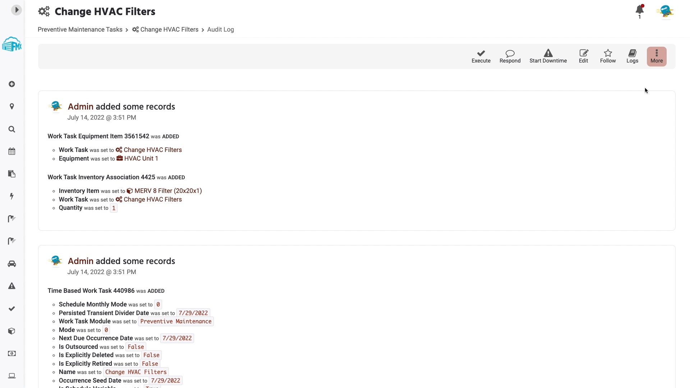
Task: Open the More actions menu
Action: coord(657,56)
